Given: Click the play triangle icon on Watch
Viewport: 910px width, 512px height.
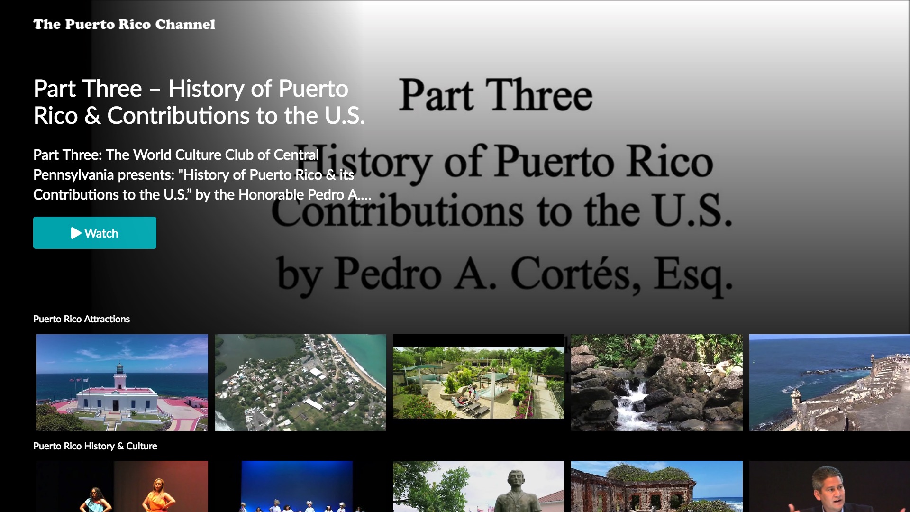Looking at the screenshot, I should point(76,233).
